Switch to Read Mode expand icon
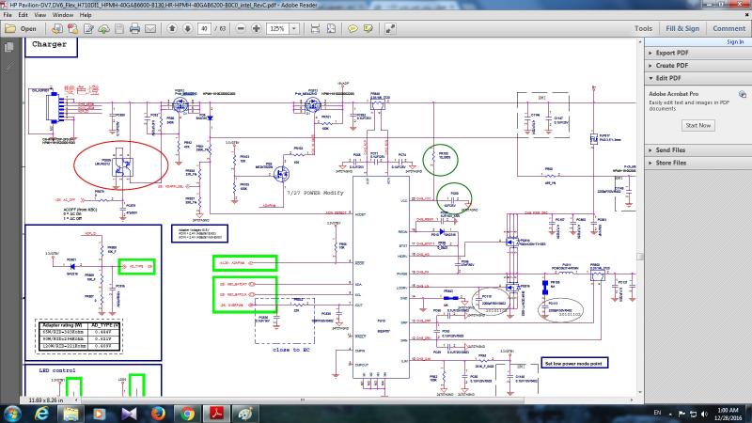This screenshot has width=752, height=423. 390,29
